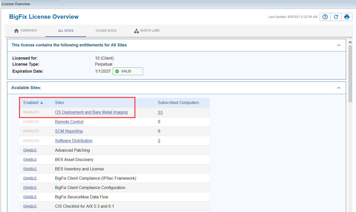Click the scrollbar up arrow
The width and height of the screenshot is (356, 212).
tap(350, 42)
